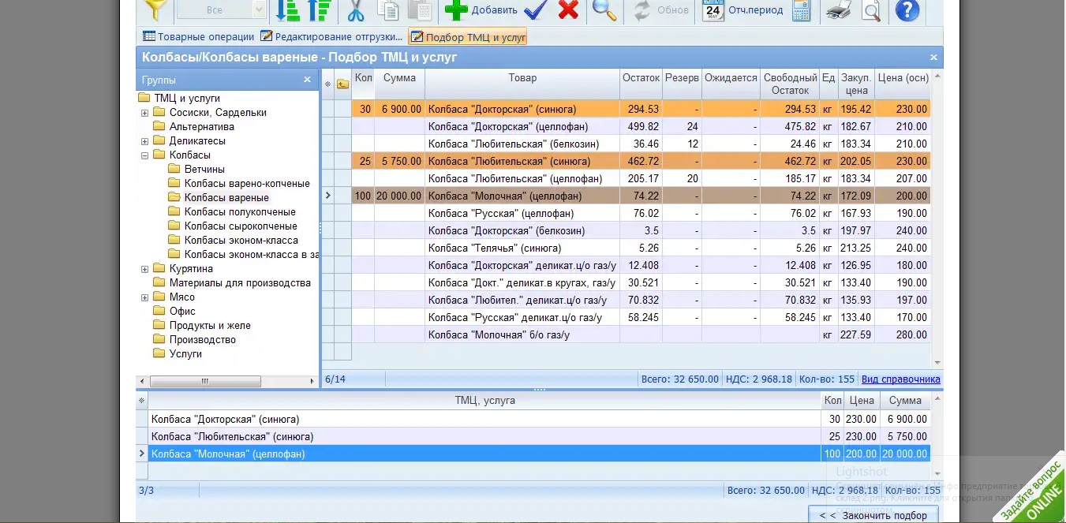Click the red X delete icon
Screen dimensions: 1066x523
point(568,10)
